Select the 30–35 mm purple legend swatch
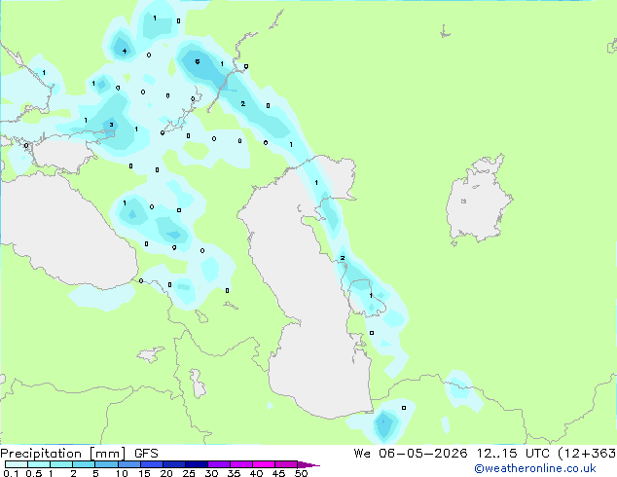 click(218, 464)
